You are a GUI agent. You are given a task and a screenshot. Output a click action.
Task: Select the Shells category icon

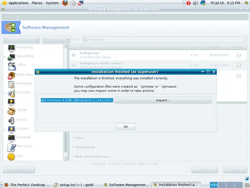pos(11,111)
